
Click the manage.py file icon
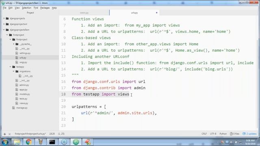[13, 108]
